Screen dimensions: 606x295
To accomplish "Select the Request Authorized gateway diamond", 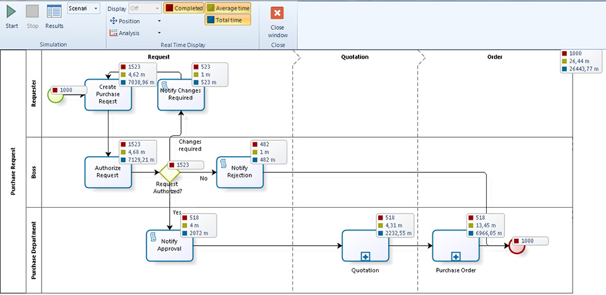I will (170, 172).
